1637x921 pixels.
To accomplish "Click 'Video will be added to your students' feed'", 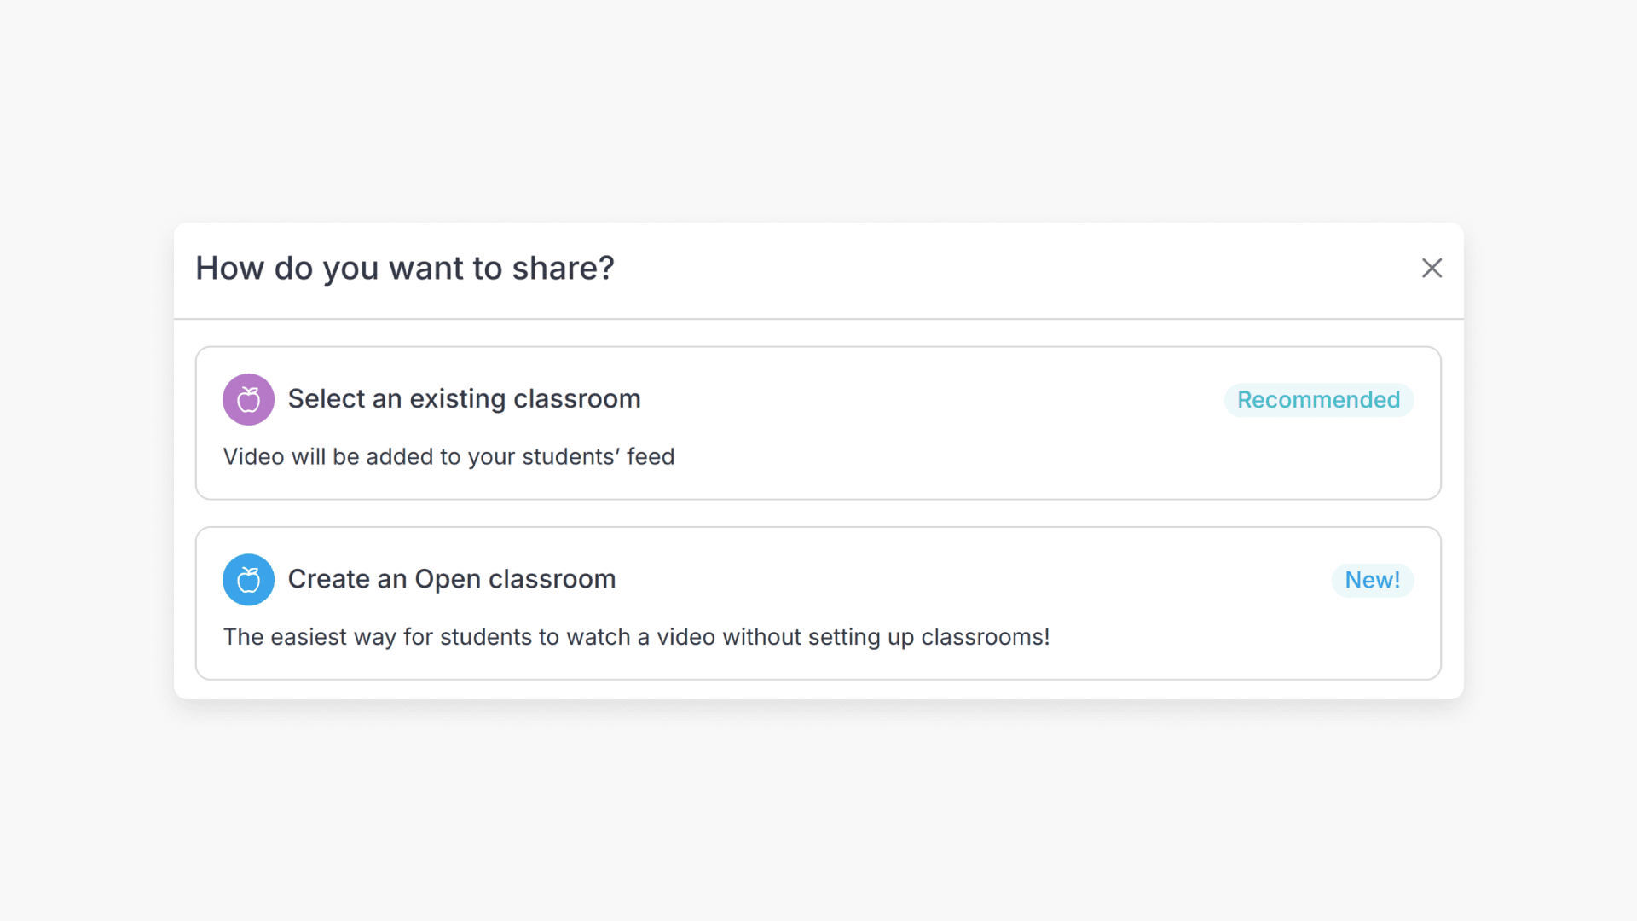I will [448, 456].
